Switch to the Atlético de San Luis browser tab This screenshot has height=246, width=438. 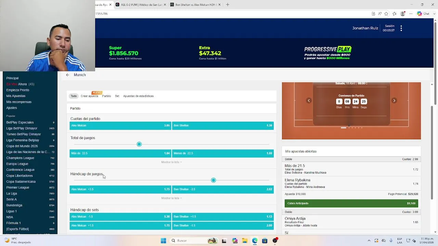pyautogui.click(x=141, y=5)
